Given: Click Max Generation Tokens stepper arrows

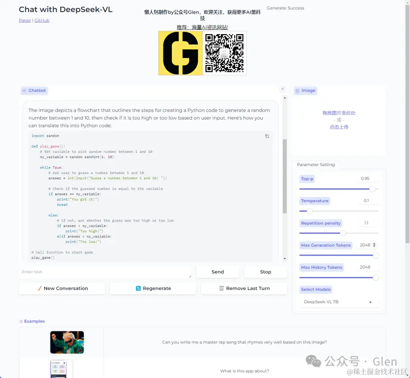Looking at the screenshot, I should (374, 245).
